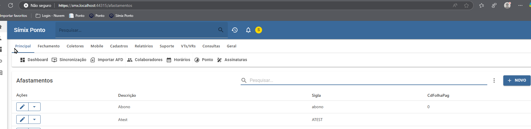This screenshot has height=129, width=531.
Task: Switch to the Mobile tab
Action: (97, 46)
